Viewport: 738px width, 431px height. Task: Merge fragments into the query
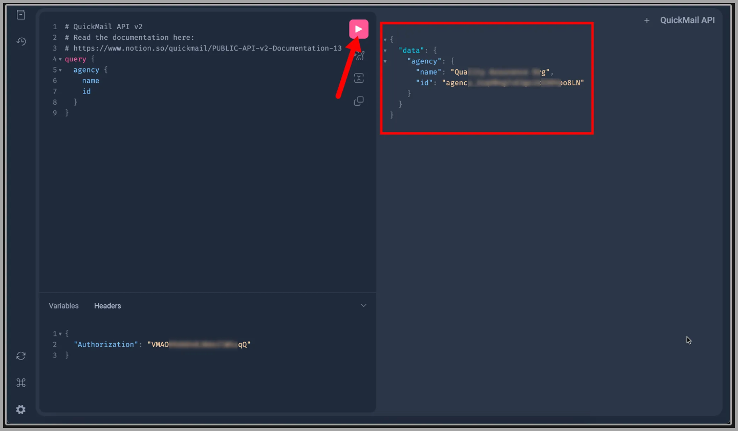click(x=359, y=78)
